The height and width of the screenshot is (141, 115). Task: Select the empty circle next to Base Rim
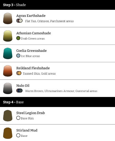[18, 118]
